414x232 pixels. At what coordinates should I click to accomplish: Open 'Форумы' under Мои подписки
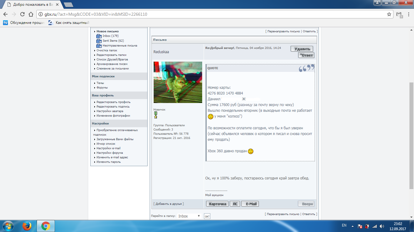point(102,88)
